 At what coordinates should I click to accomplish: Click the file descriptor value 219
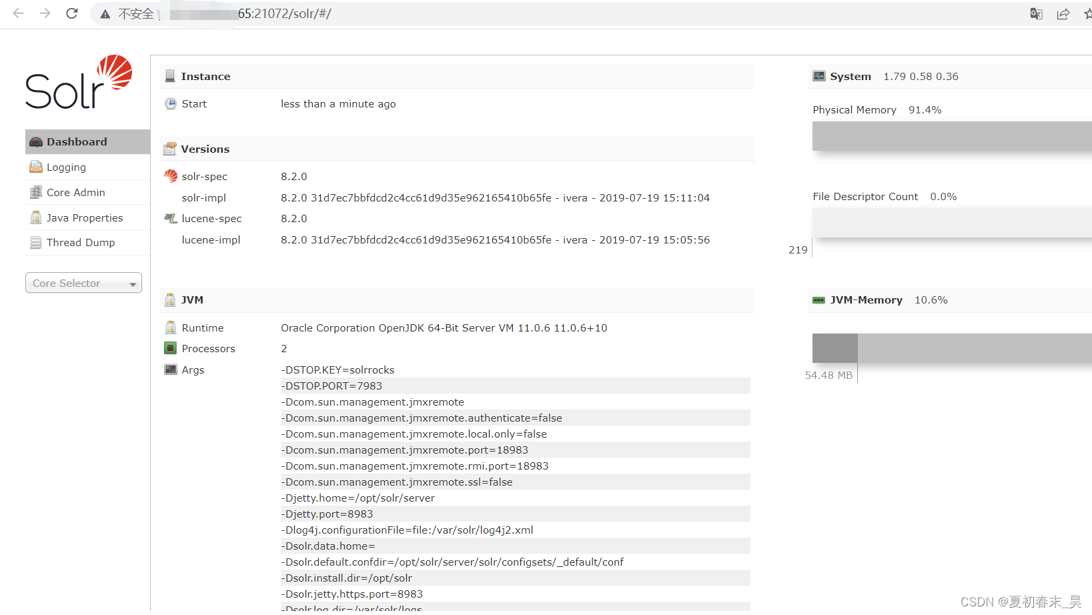798,249
